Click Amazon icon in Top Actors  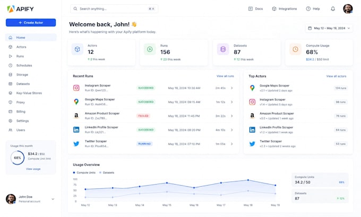point(252,116)
